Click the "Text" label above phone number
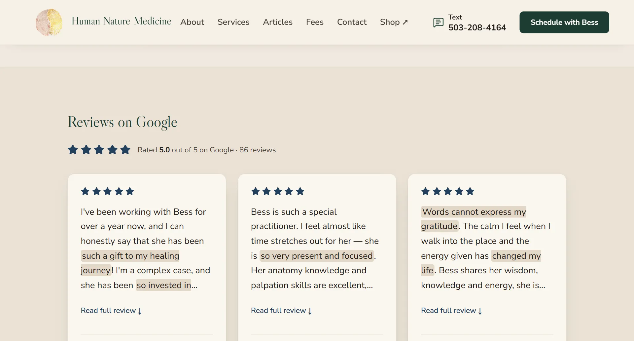The height and width of the screenshot is (341, 634). click(x=455, y=17)
